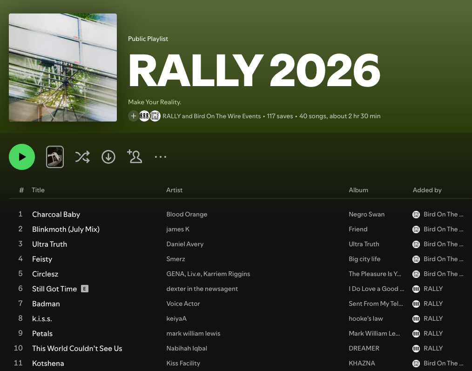Viewport: 472px width, 371px height.
Task: Open the album KHAZNA
Action: pos(362,364)
